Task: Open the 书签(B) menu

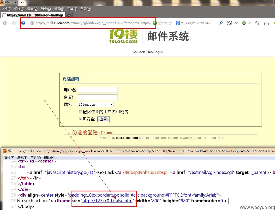Action: [59, 9]
